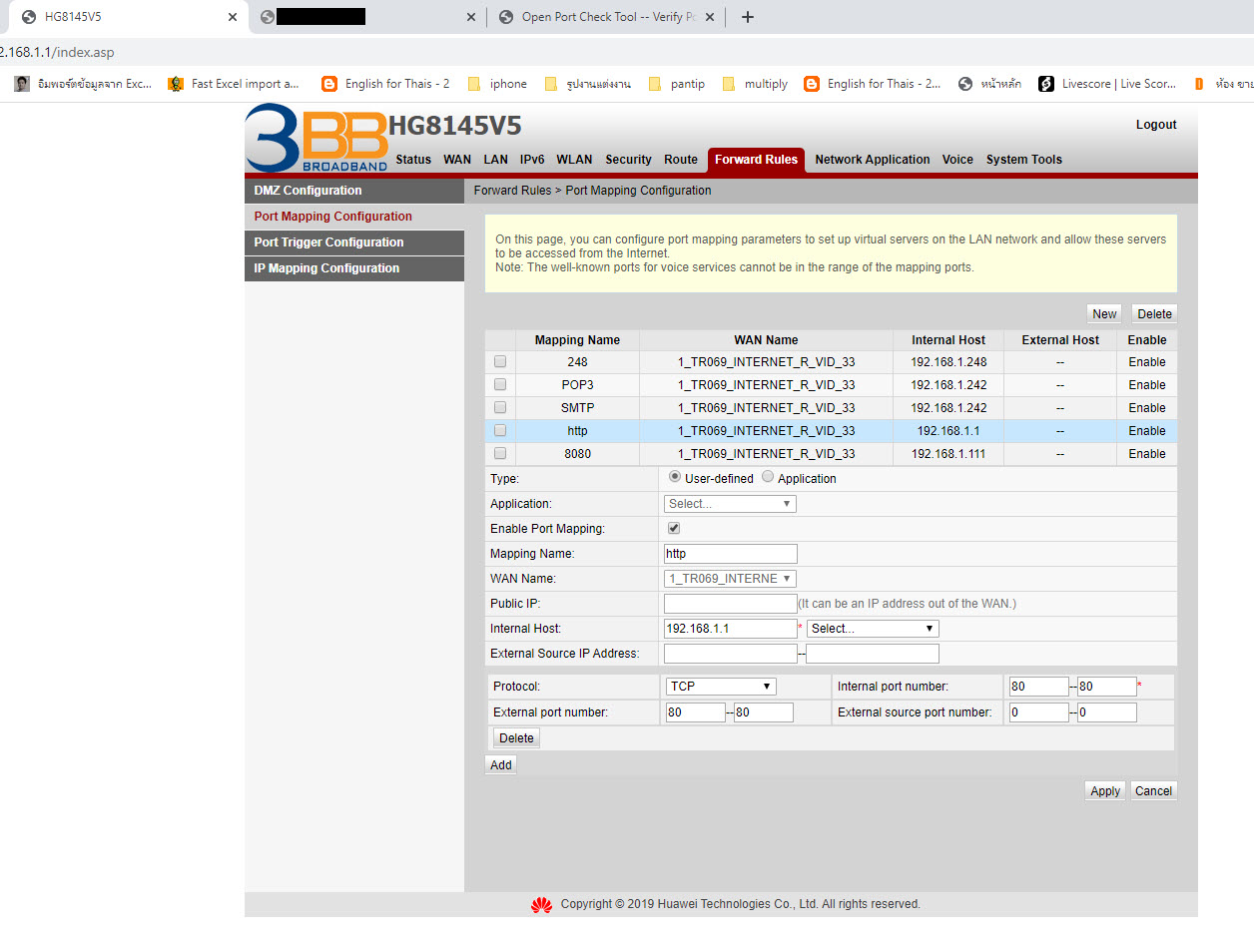Screen dimensions: 1254x945
Task: Click the Add button
Action: coord(501,765)
